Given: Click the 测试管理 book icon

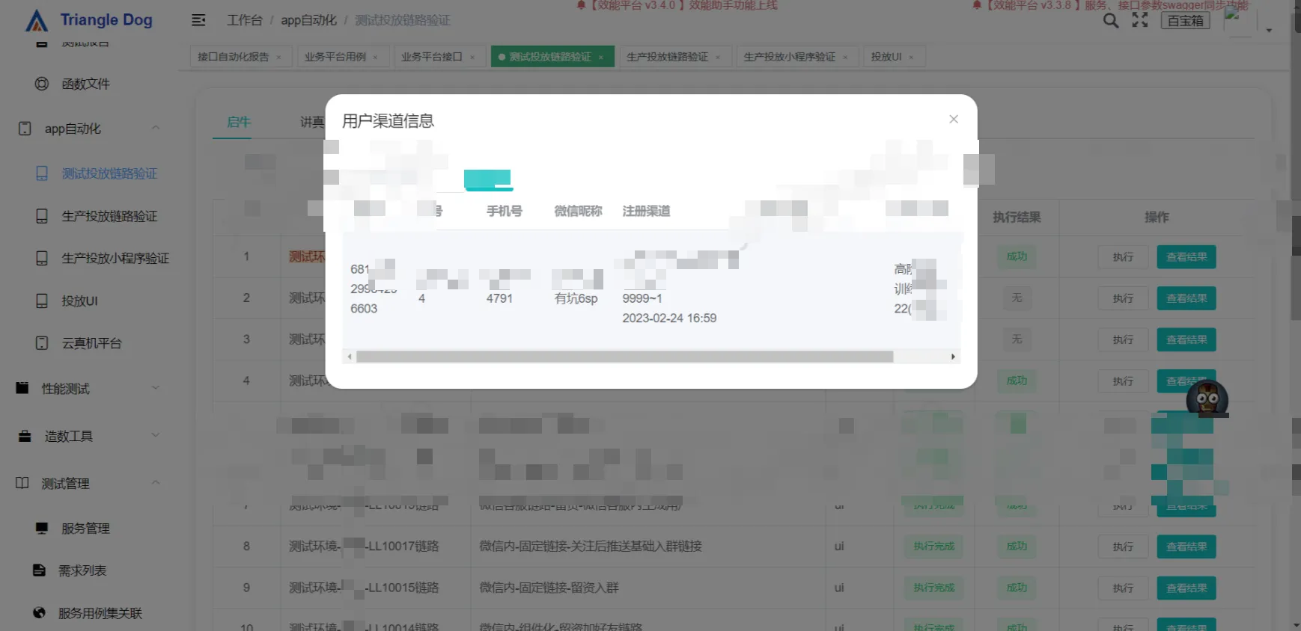Looking at the screenshot, I should [22, 483].
